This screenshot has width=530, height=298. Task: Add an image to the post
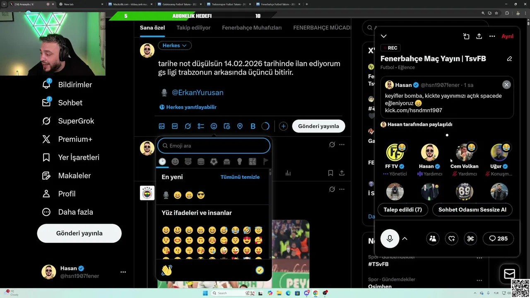pos(162,126)
